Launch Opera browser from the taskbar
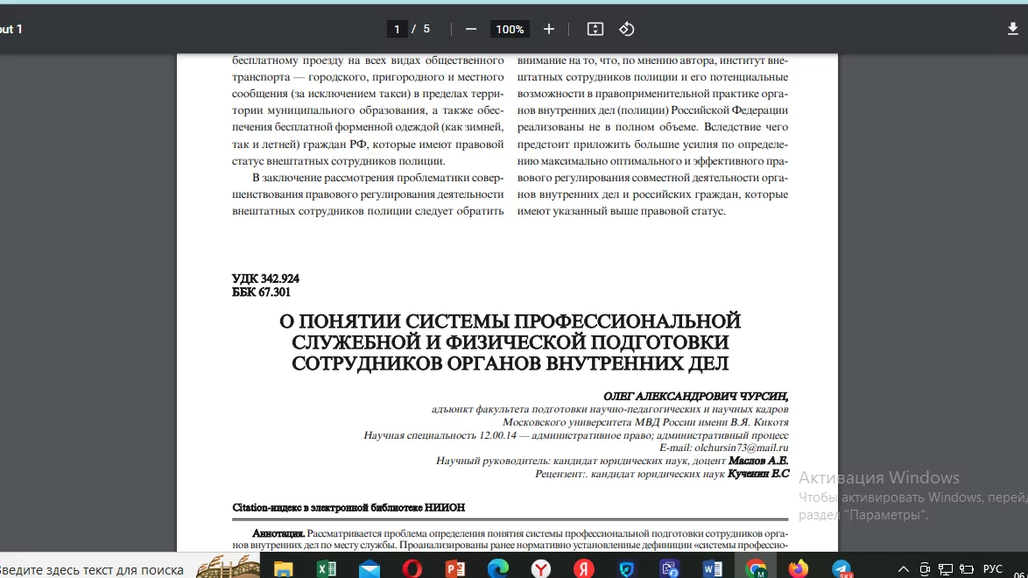 tap(410, 567)
